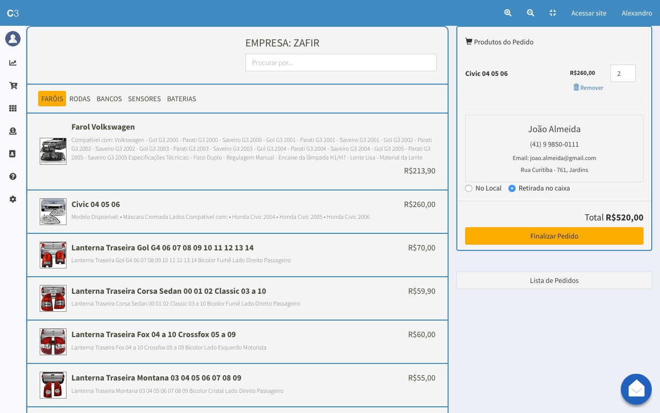Switch to the FARÓIS category tab
The height and width of the screenshot is (413, 660).
click(52, 99)
